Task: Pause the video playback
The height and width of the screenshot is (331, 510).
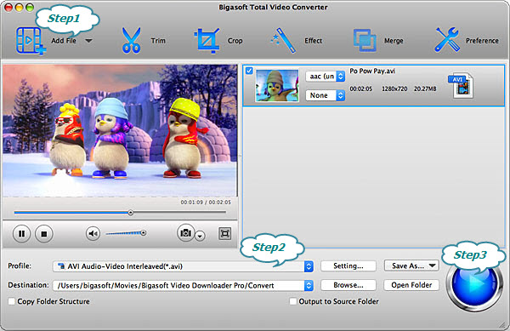Action: [21, 234]
